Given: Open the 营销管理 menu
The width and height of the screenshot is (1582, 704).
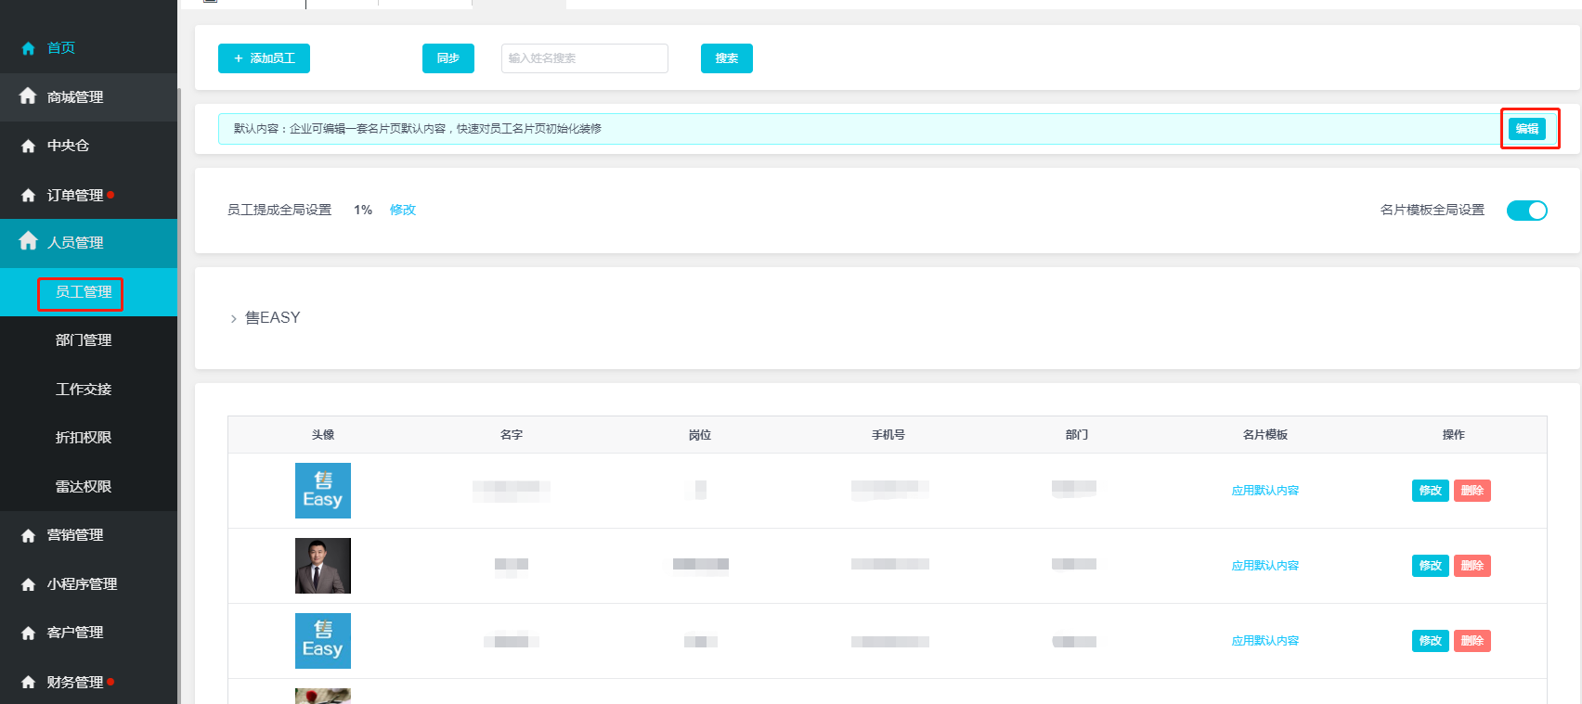Looking at the screenshot, I should (88, 535).
